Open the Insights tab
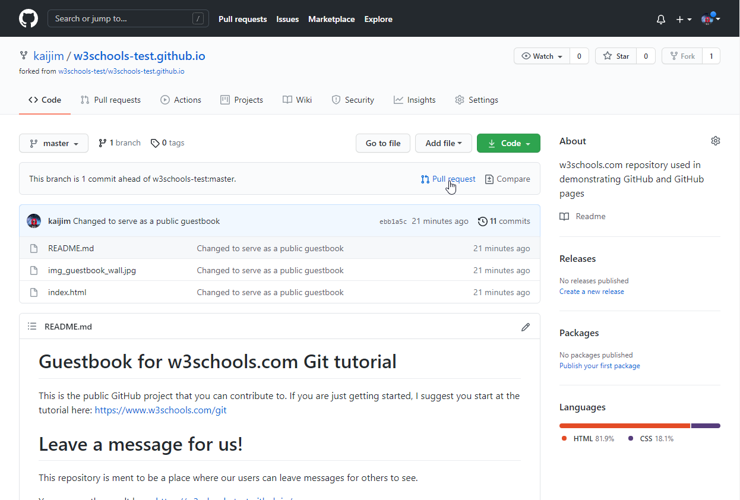The height and width of the screenshot is (500, 740). tap(415, 100)
